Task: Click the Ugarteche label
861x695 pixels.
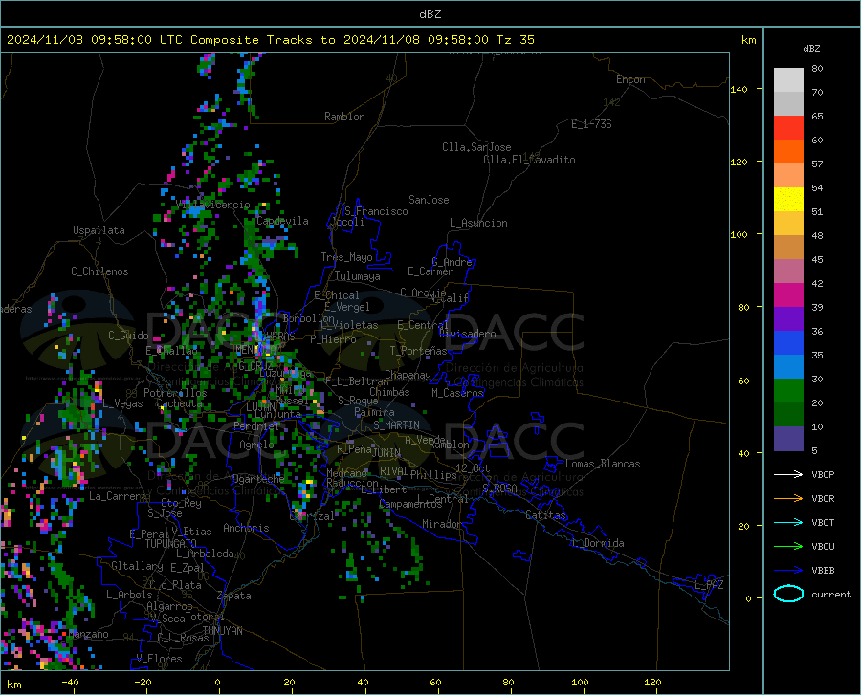Action: [258, 478]
